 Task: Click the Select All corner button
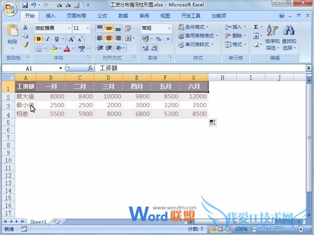coord(8,77)
